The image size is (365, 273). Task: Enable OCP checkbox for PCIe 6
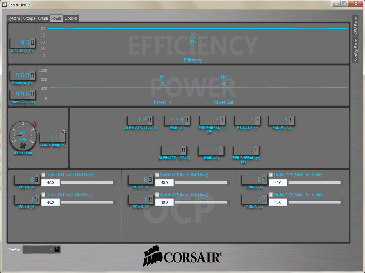[271, 194]
